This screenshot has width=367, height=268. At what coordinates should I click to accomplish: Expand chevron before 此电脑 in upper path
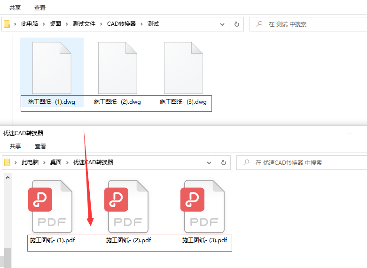pos(15,24)
